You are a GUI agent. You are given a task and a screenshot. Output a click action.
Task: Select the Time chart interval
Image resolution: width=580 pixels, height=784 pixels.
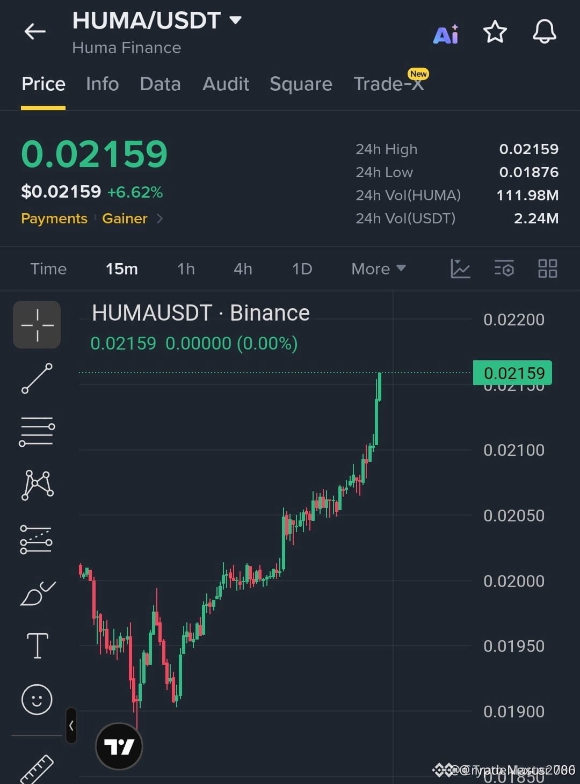[x=48, y=268]
